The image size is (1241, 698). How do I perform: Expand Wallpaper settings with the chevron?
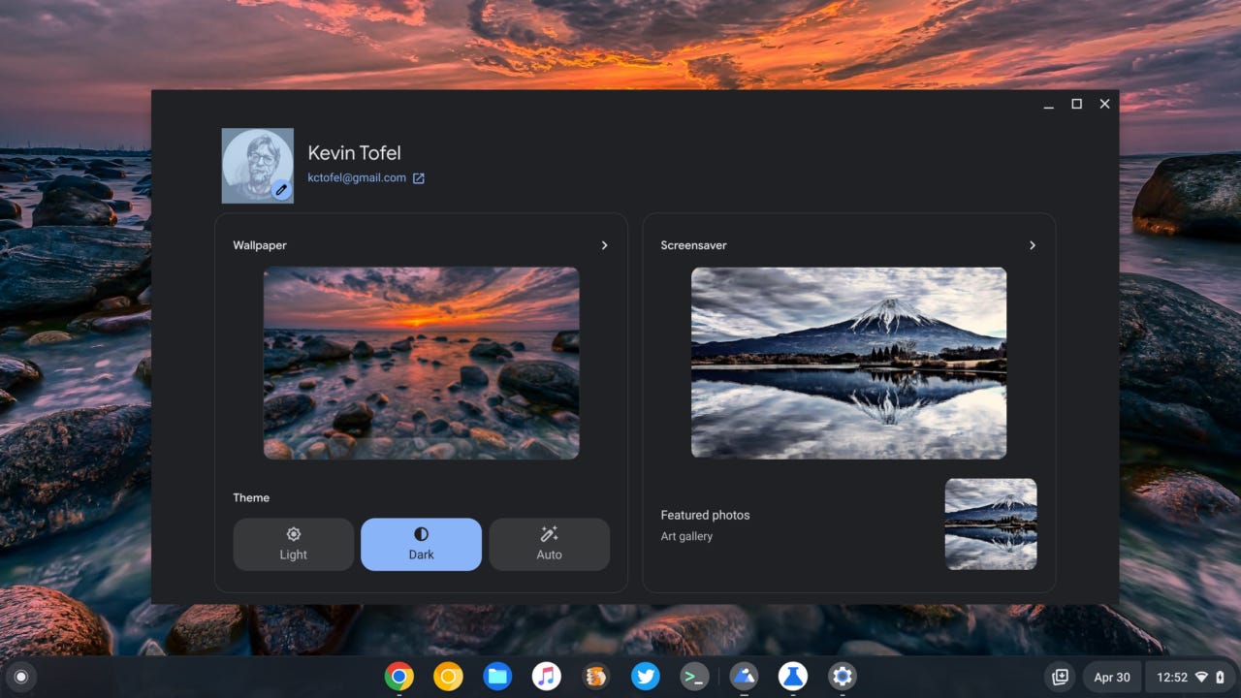pos(604,245)
